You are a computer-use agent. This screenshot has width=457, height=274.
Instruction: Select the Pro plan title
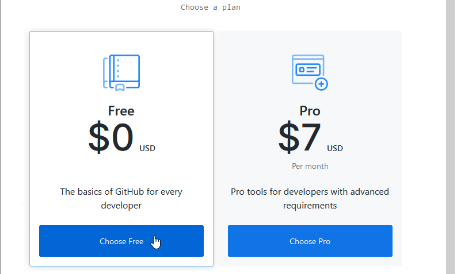310,111
